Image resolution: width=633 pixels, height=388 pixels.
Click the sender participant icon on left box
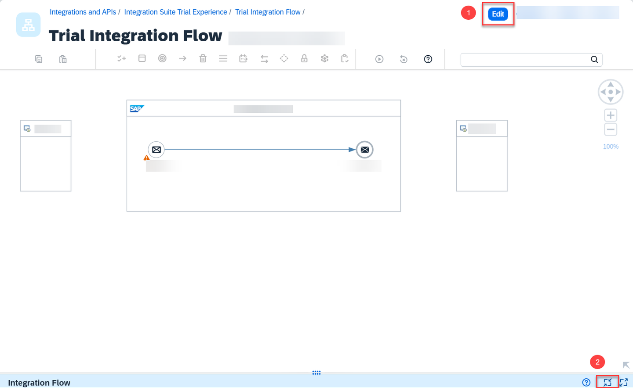(27, 129)
